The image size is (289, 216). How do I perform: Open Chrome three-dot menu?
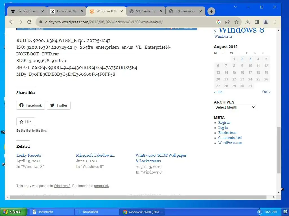(275, 22)
